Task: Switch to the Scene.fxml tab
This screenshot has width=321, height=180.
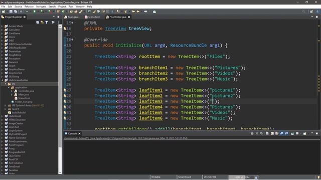Action: [x=92, y=17]
